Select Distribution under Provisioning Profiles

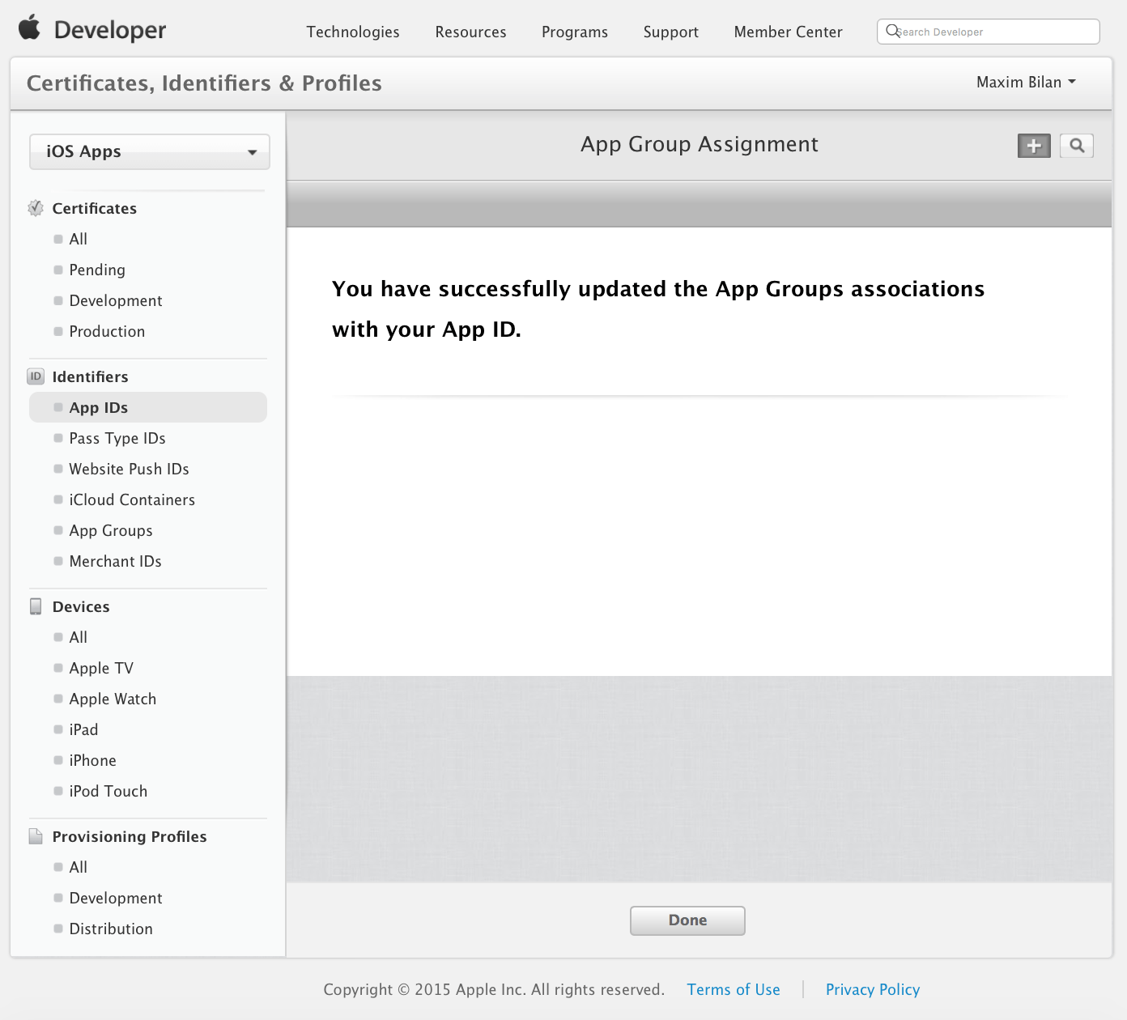110,929
